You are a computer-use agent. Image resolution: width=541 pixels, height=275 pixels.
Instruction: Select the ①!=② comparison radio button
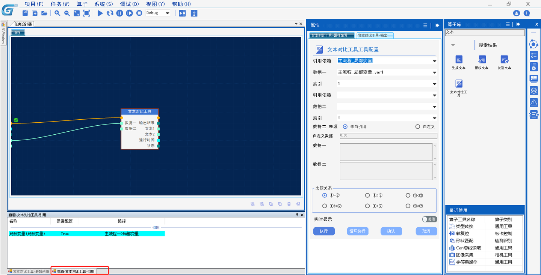[x=325, y=206]
